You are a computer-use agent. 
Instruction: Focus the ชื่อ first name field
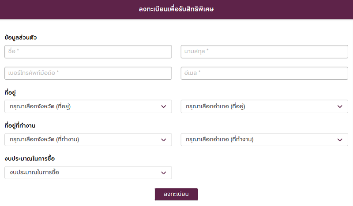88,51
